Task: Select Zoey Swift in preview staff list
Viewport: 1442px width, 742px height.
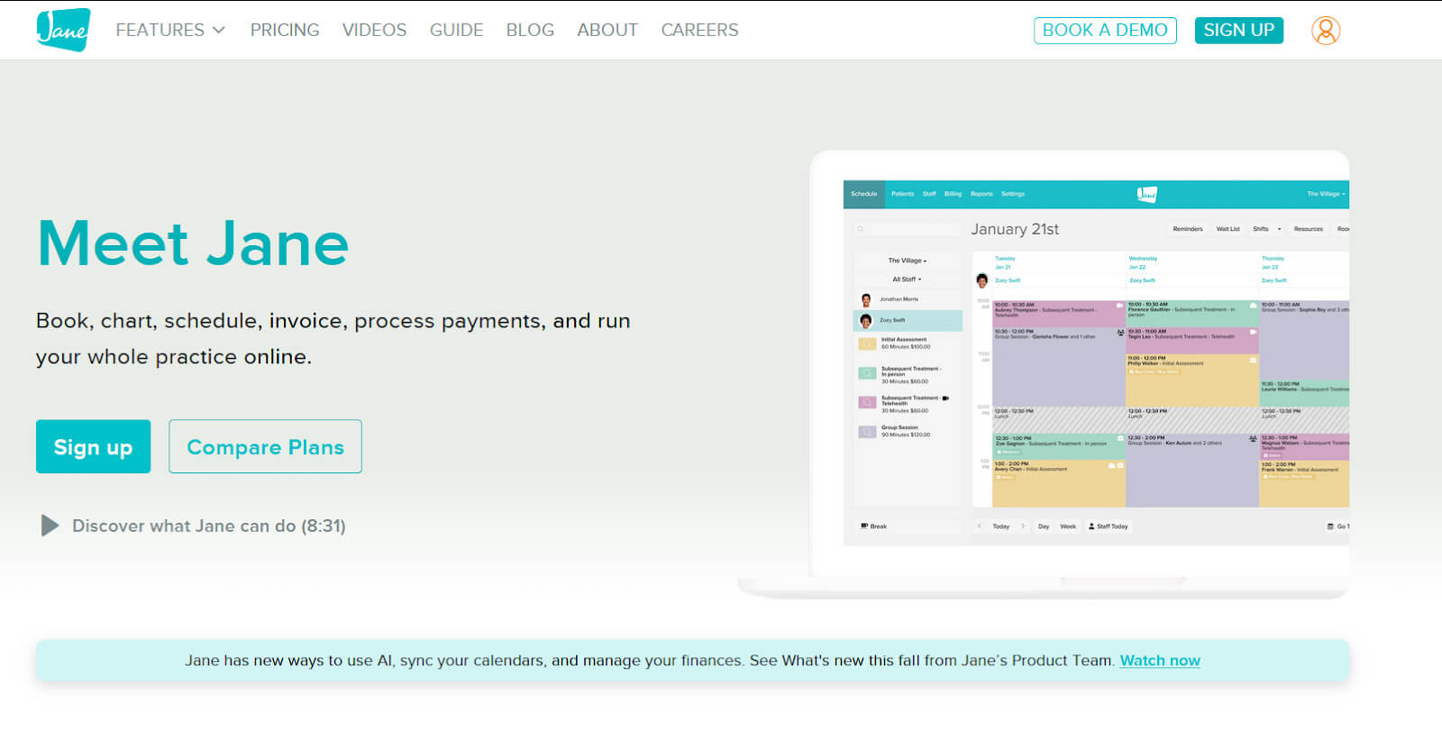Action: [x=908, y=320]
